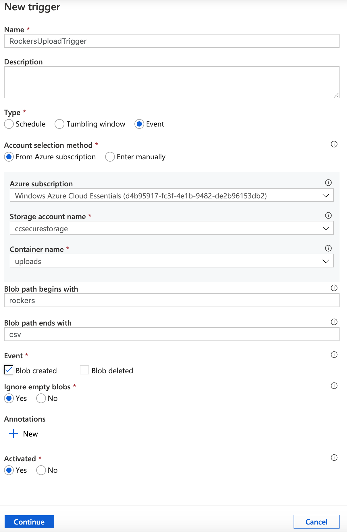Click info icon beside Azure subscription
Screen dimensions: 347x532
(328, 183)
